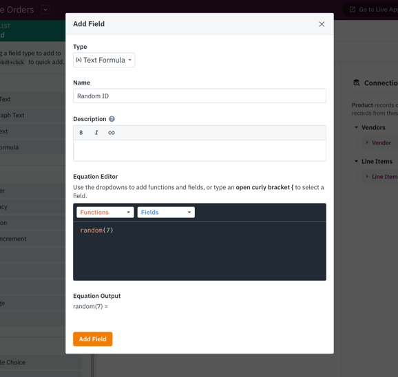This screenshot has width=398, height=377.
Task: Click the Description help question mark
Action: pos(112,119)
